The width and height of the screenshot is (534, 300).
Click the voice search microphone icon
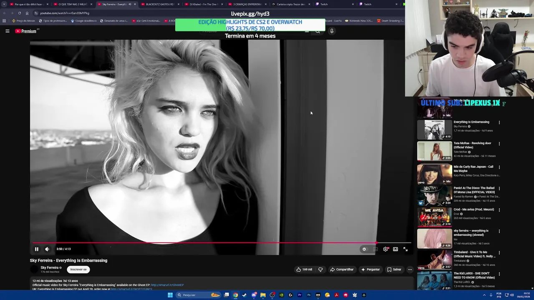click(332, 31)
